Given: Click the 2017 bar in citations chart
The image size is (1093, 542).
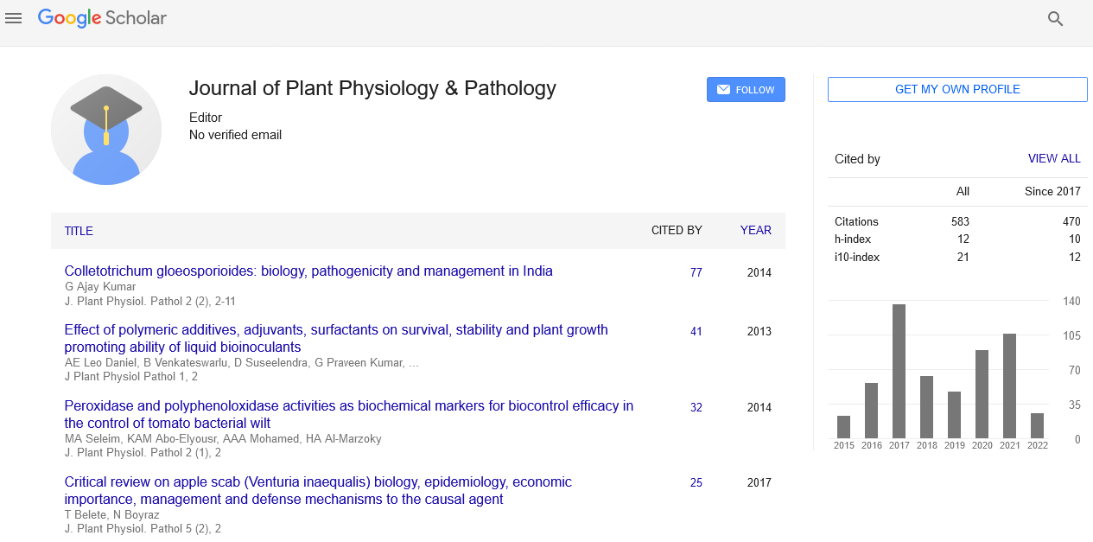Looking at the screenshot, I should (899, 371).
